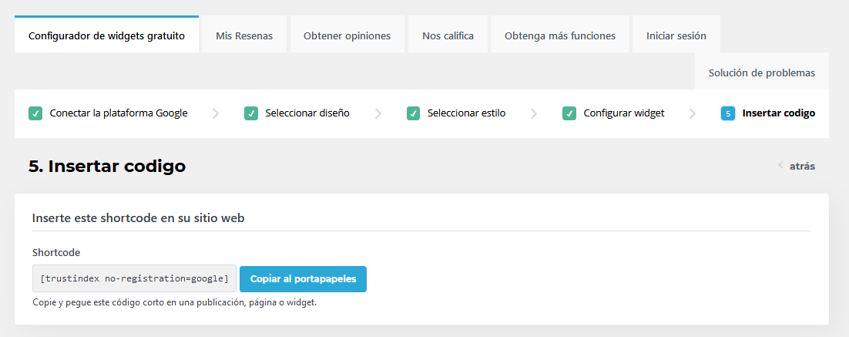Image resolution: width=849 pixels, height=337 pixels.
Task: Click the chevron arrow left of atrás
Action: (780, 166)
